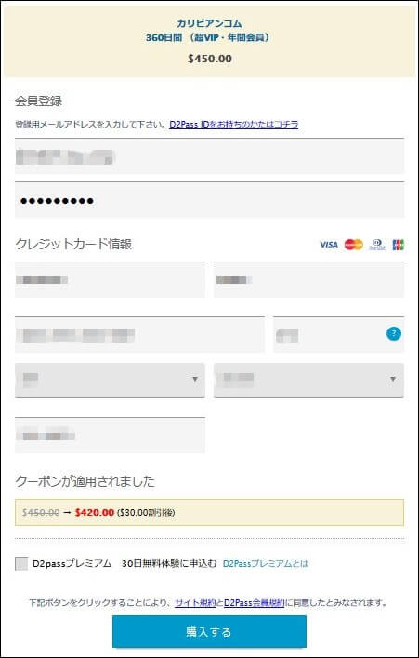419x658 pixels.
Task: Click the VISA card logo
Action: [329, 245]
